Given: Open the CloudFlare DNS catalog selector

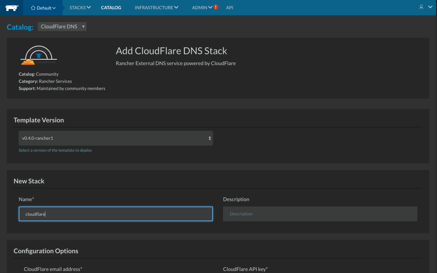Looking at the screenshot, I should (62, 27).
